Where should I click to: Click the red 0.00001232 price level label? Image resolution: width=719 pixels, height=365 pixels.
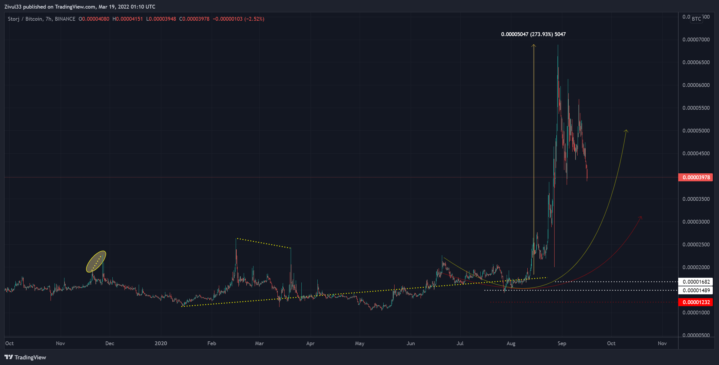click(x=696, y=302)
